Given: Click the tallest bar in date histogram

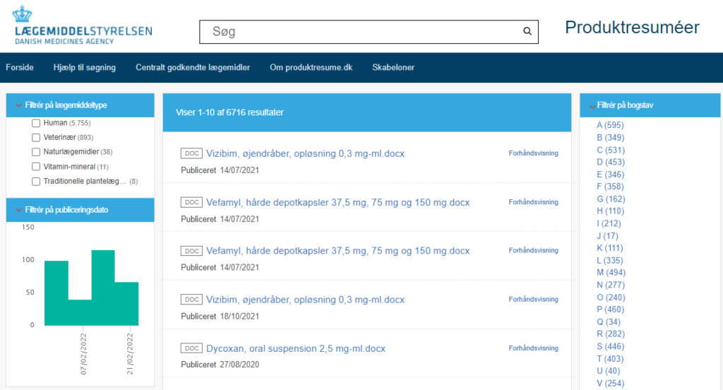Looking at the screenshot, I should coord(103,287).
